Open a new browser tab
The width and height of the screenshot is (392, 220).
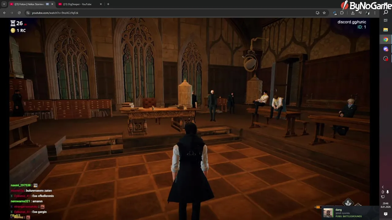[x=108, y=4]
